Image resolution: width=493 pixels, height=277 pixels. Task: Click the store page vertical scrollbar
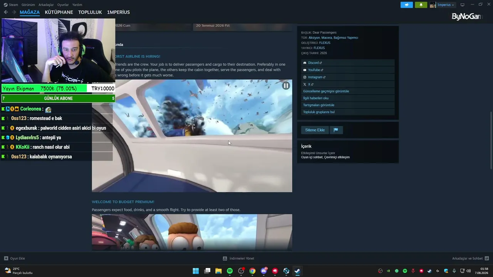point(490,140)
